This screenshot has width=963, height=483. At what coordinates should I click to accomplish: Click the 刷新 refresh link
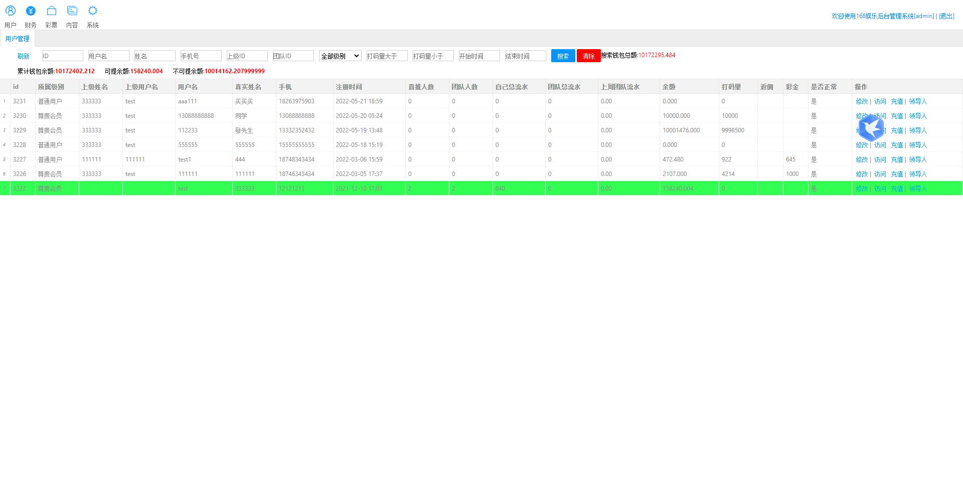(24, 56)
